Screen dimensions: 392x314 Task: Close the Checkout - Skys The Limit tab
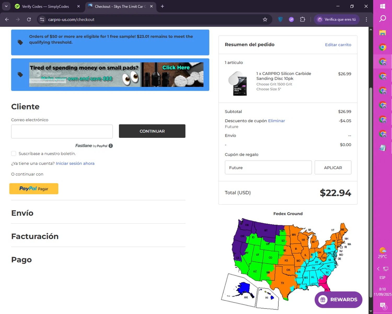point(151,6)
